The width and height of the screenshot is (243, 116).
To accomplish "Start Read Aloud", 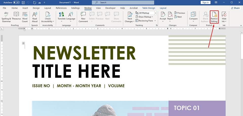I will [x=35, y=17].
